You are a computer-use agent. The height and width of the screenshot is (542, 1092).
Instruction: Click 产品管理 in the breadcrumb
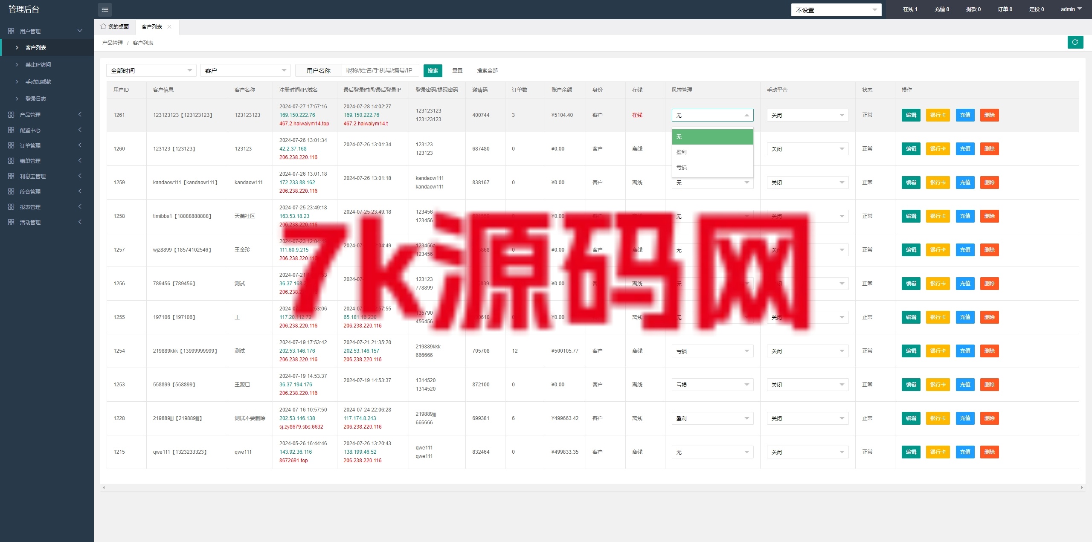tap(112, 43)
